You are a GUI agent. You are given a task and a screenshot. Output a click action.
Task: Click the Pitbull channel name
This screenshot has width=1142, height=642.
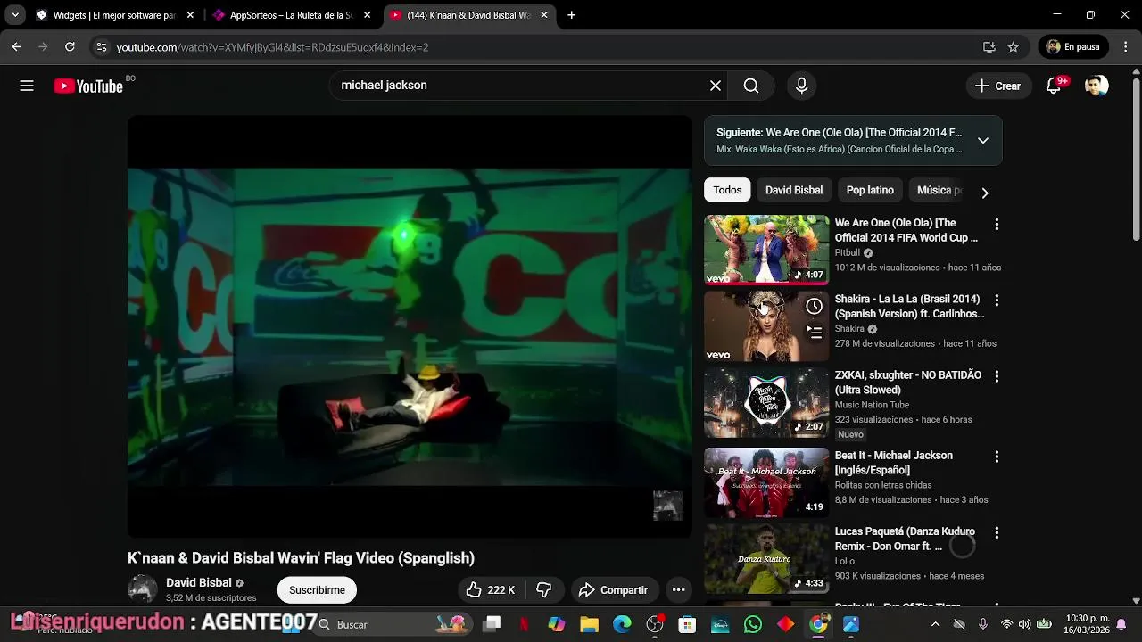(848, 253)
